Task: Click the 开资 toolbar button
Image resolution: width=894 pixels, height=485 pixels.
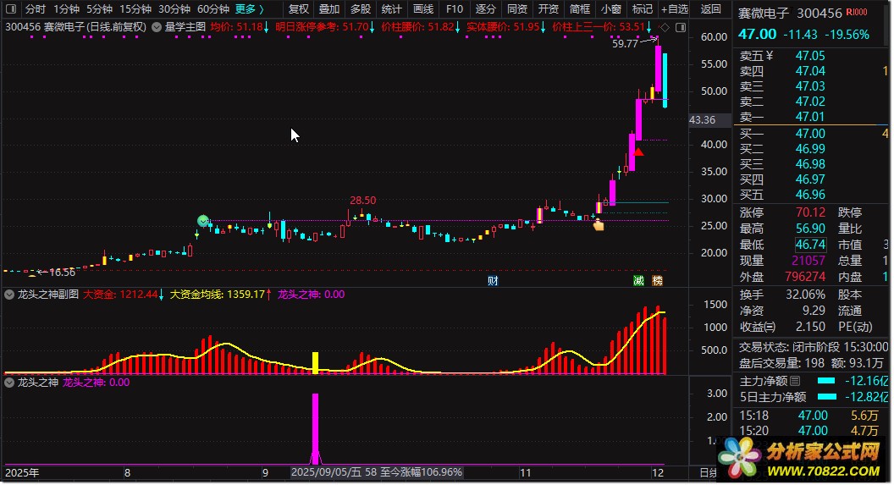Action: point(548,9)
